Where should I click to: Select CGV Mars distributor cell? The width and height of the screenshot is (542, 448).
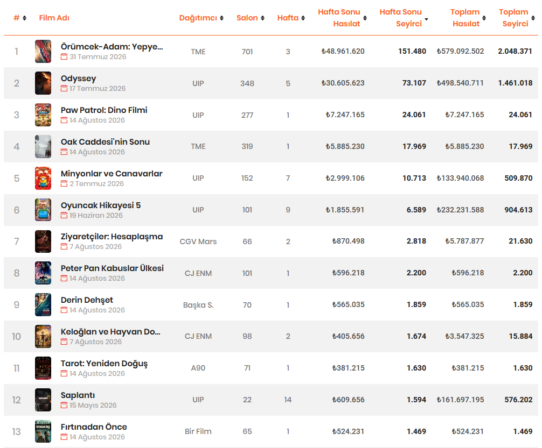coord(198,241)
